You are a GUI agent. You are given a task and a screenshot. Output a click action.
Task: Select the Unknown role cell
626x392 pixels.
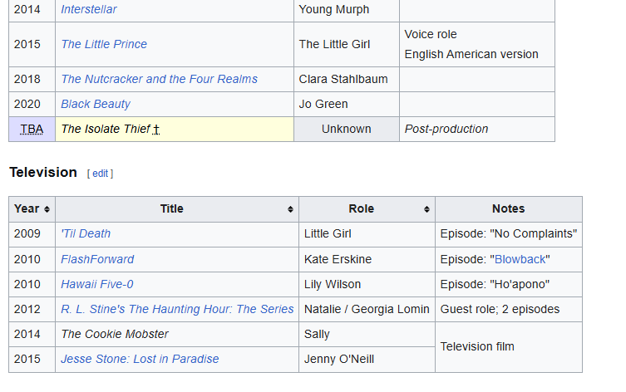347,130
